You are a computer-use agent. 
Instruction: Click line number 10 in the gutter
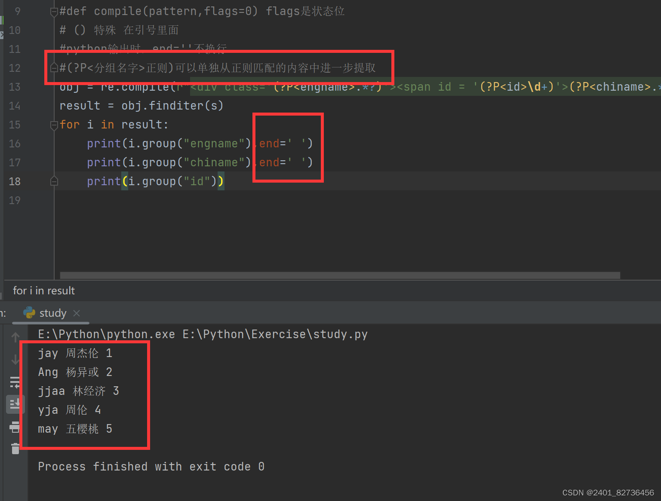click(15, 30)
